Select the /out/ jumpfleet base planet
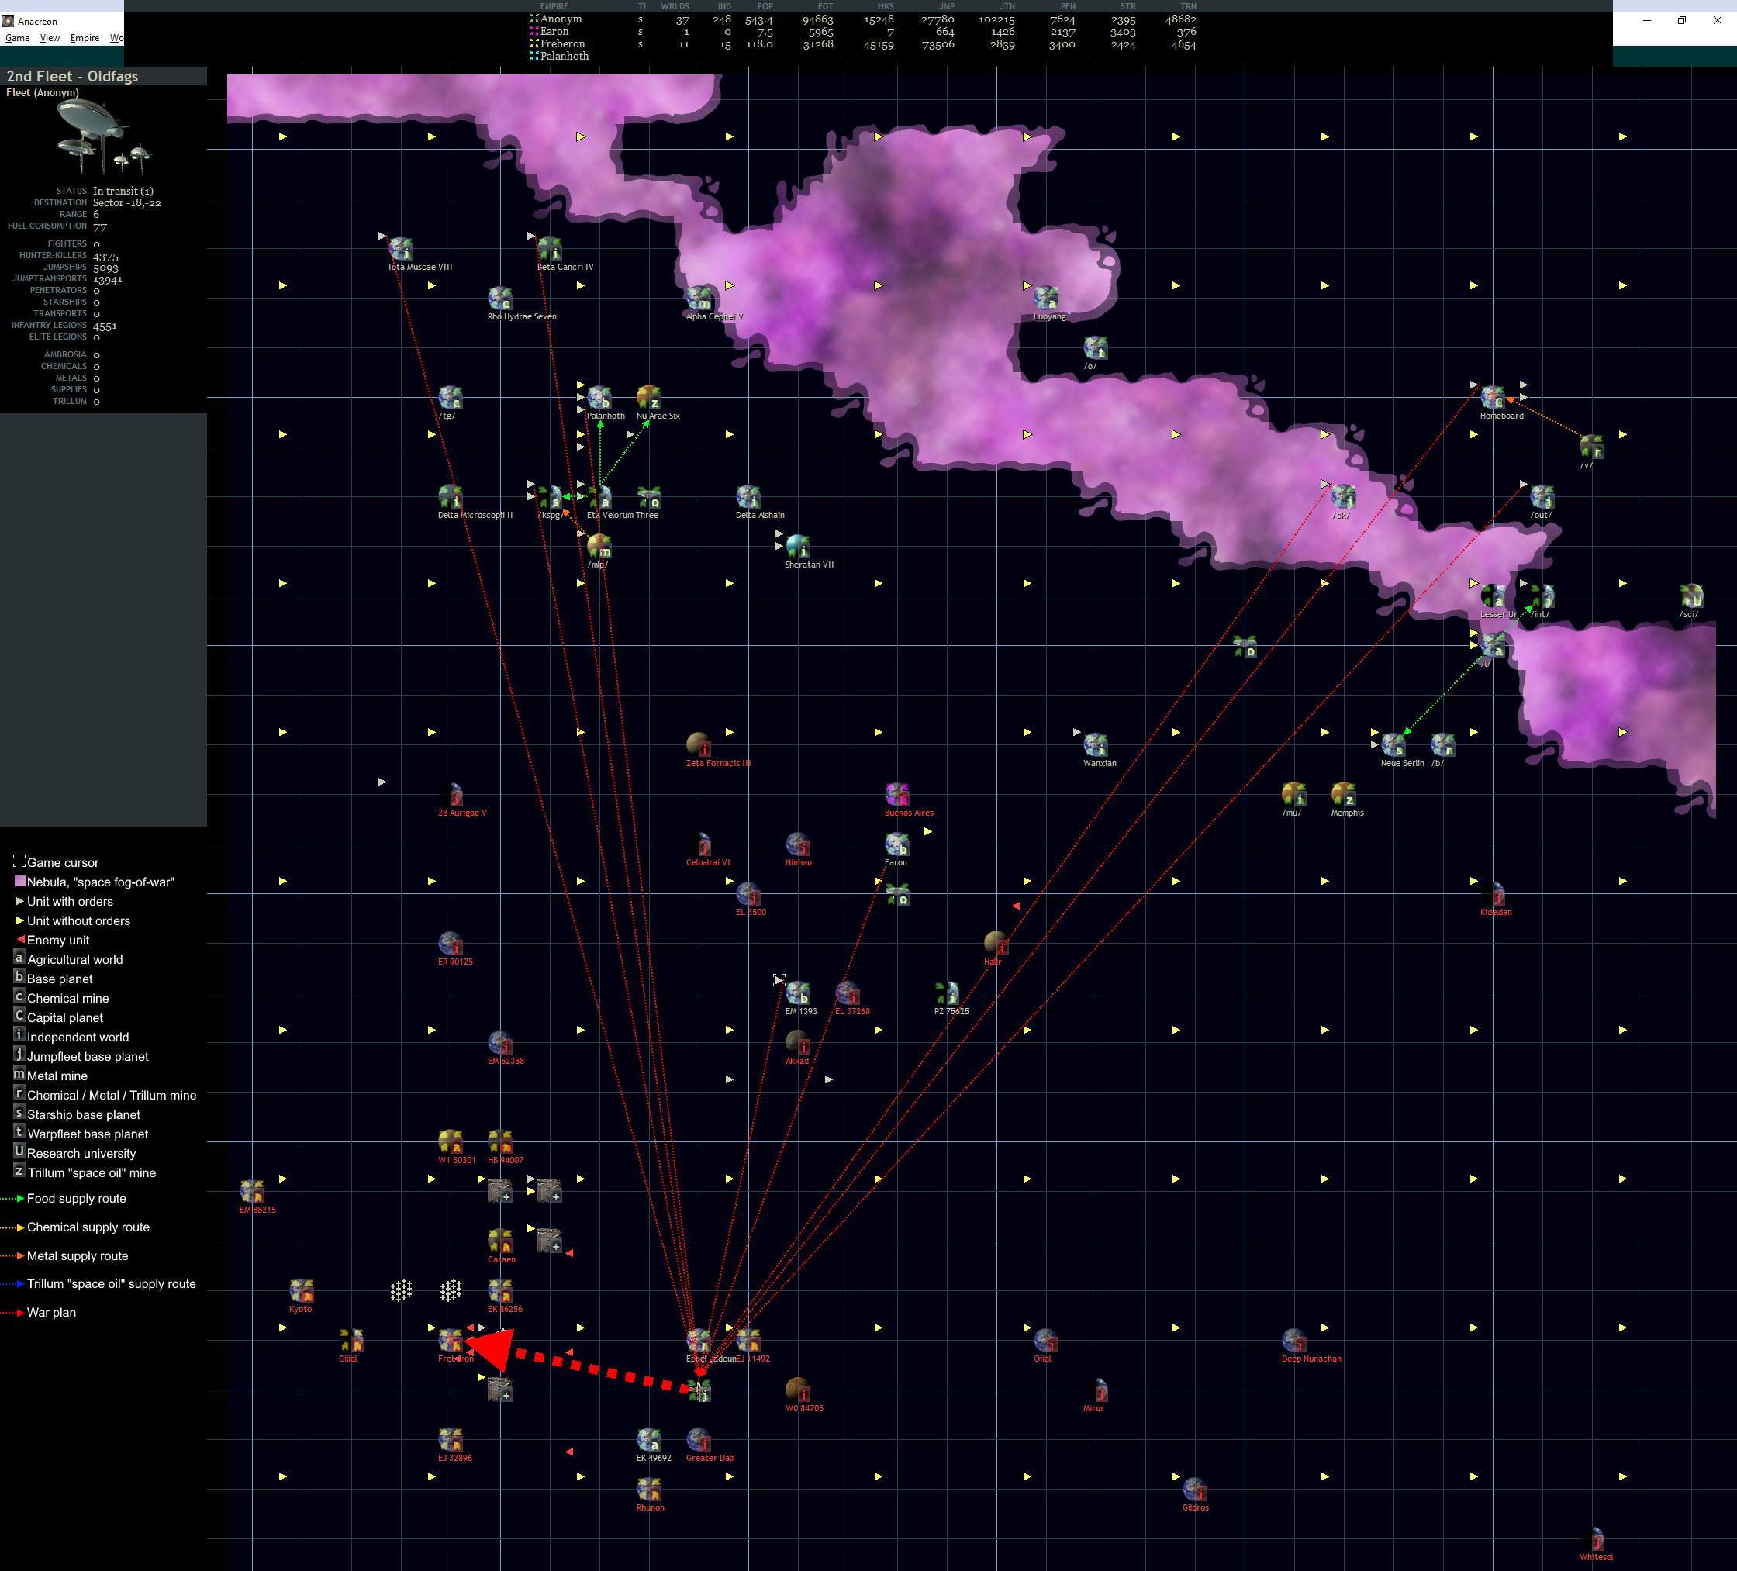 tap(1542, 496)
